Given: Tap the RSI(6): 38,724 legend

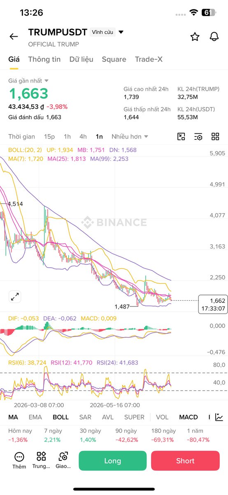Looking at the screenshot, I should (x=27, y=363).
